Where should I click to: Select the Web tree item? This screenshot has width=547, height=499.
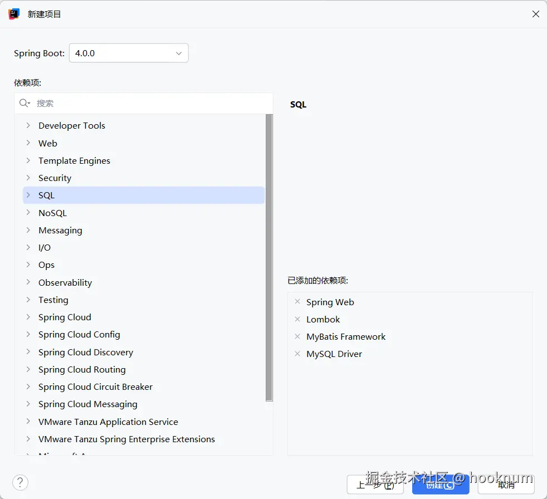48,143
